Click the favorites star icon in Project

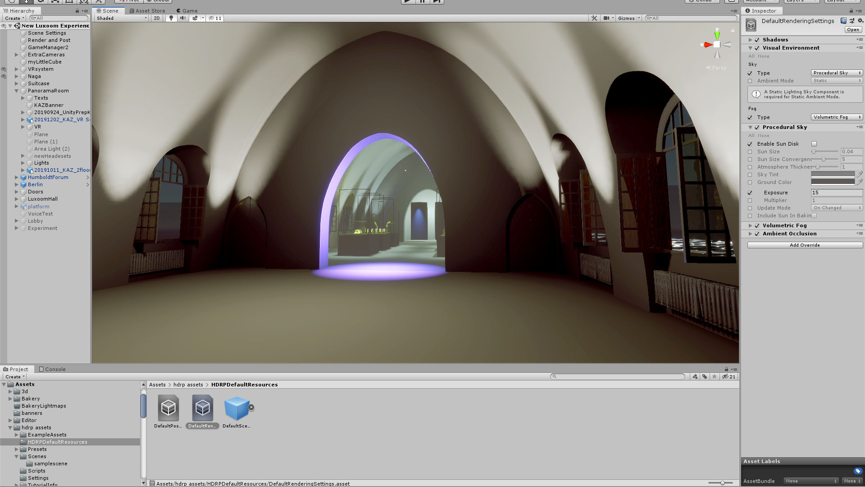(x=715, y=377)
